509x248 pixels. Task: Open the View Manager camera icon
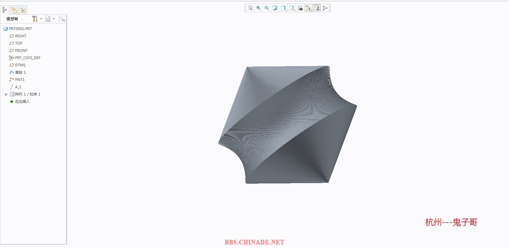pos(300,8)
